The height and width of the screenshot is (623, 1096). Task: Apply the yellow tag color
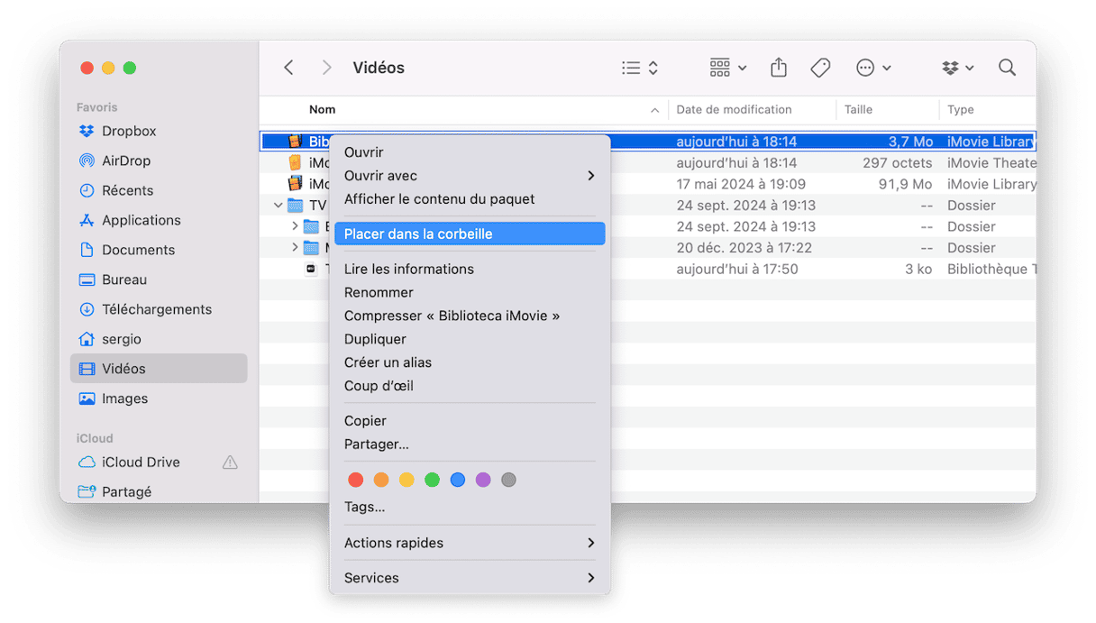click(x=406, y=480)
